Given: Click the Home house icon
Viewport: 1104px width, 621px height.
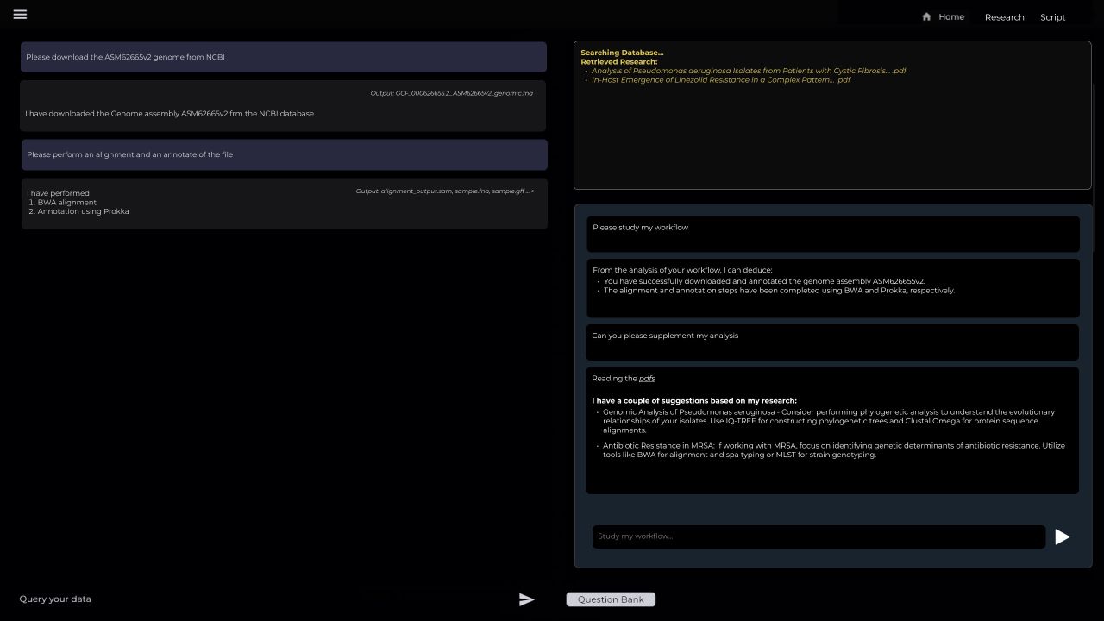Looking at the screenshot, I should tap(926, 17).
